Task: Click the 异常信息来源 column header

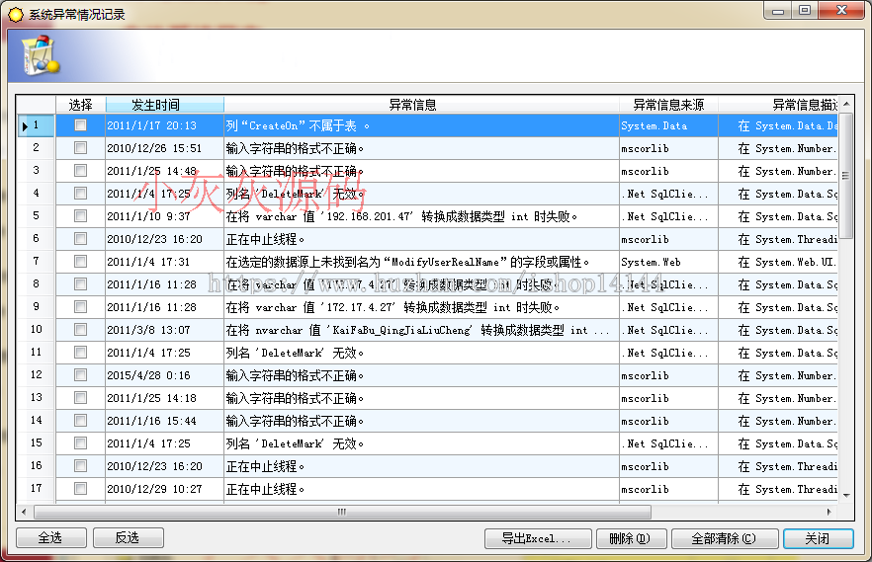Action: (669, 105)
